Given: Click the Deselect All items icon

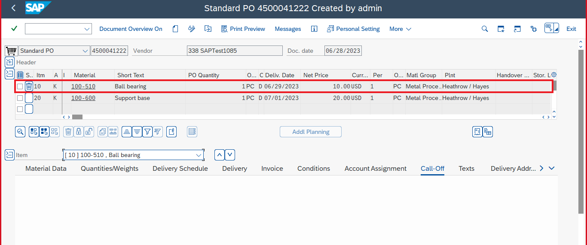Looking at the screenshot, I should pyautogui.click(x=55, y=132).
